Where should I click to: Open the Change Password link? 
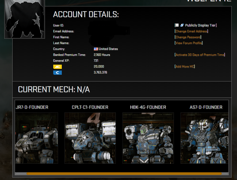coord(188,37)
